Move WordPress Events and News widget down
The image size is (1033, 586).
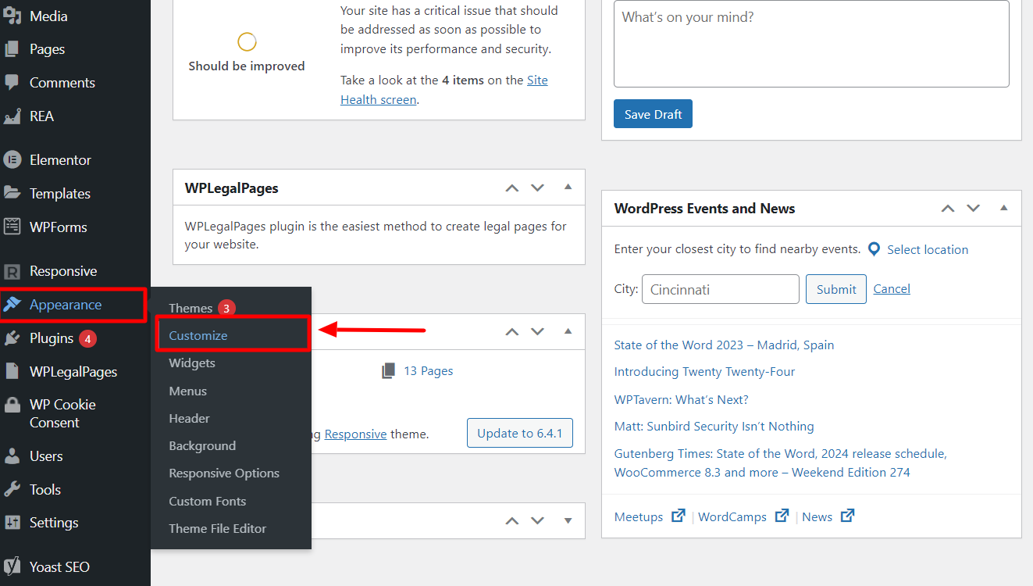point(973,208)
